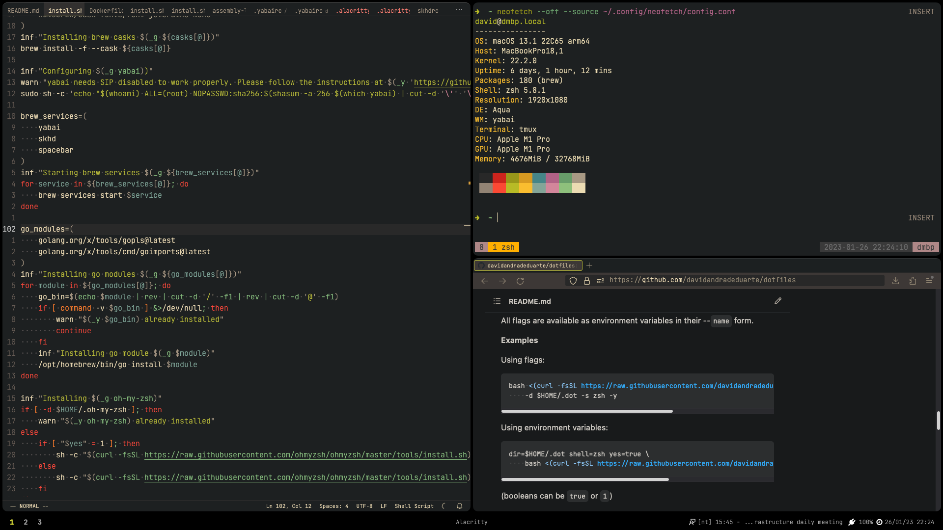The height and width of the screenshot is (530, 943).
Task: Edit README.md with the pencil icon
Action: coord(778,301)
